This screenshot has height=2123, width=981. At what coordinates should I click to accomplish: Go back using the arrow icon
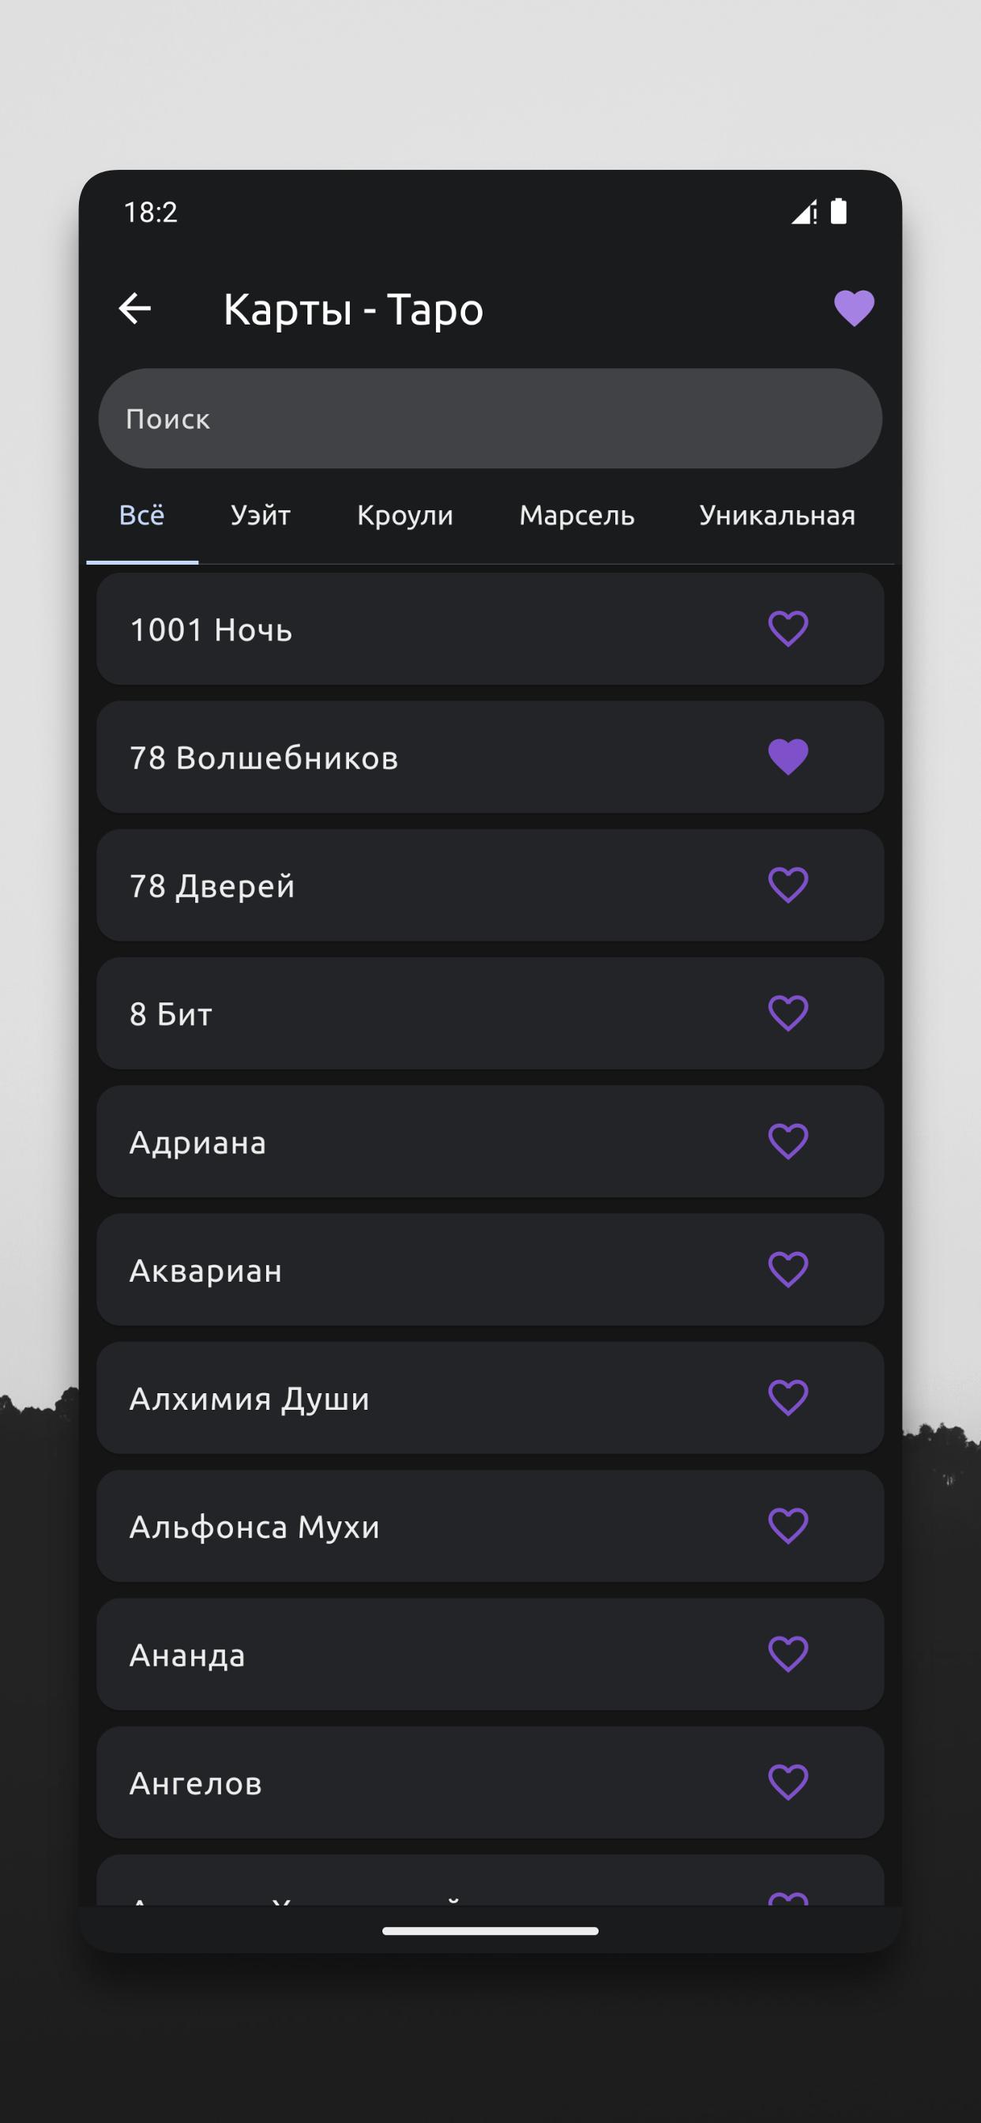point(135,309)
